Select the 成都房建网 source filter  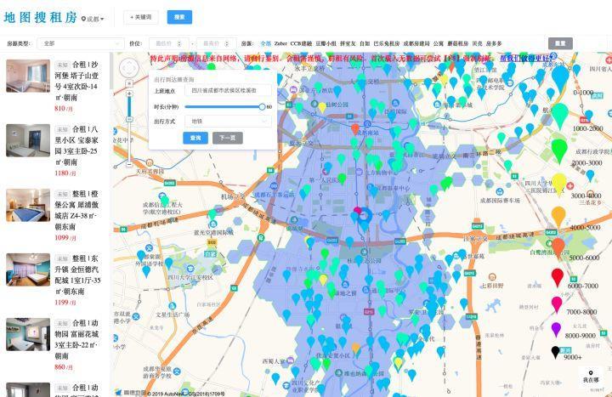[416, 43]
